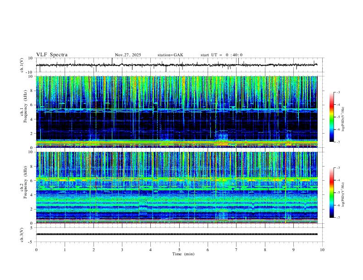The image size is (363, 280).
Task: Click the "ch.3(V)" vertical axis label
Action: coord(22,235)
